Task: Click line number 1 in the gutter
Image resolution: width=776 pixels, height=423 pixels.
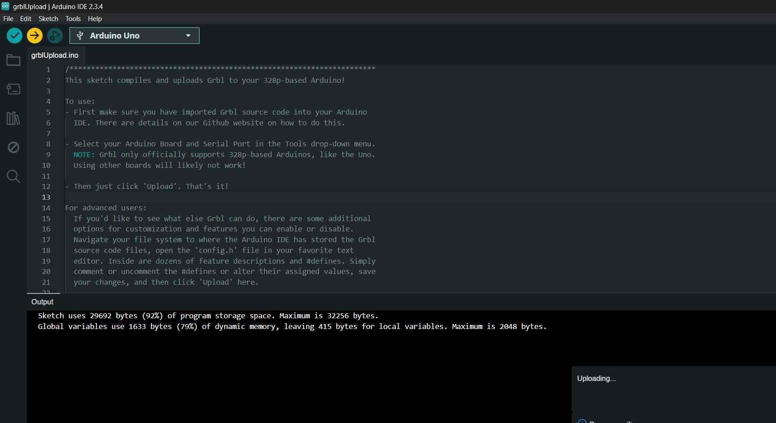Action: [x=48, y=70]
